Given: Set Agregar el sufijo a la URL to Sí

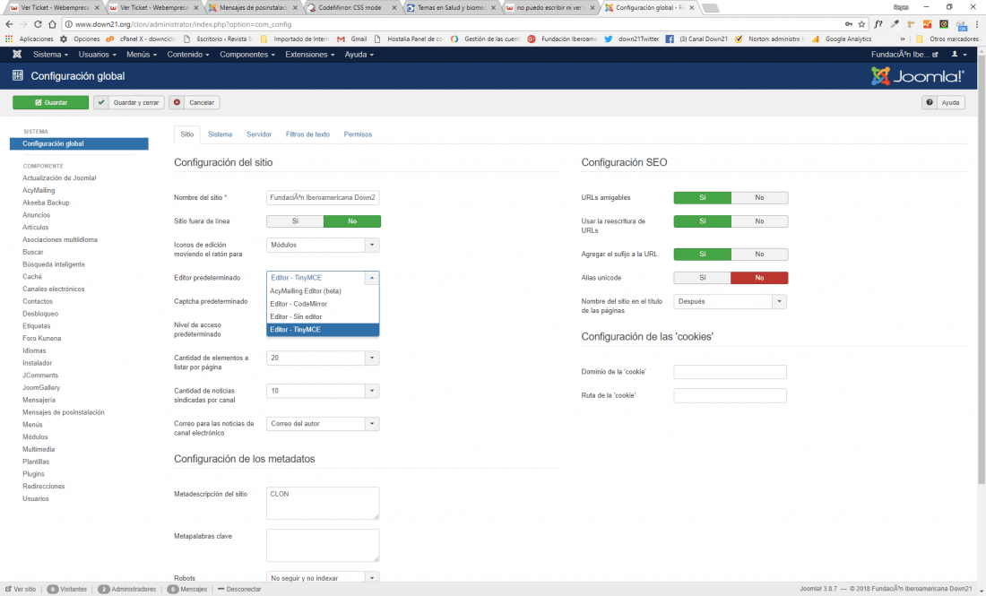Looking at the screenshot, I should tap(703, 254).
